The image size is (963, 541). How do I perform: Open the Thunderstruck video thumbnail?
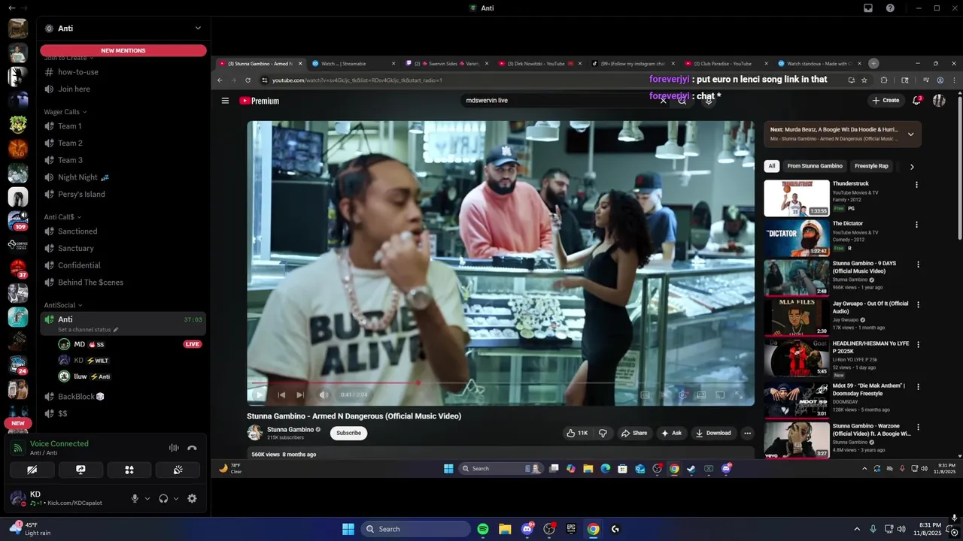tap(797, 198)
